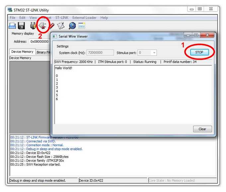Click the log line 'SWV Reception started.'
The width and height of the screenshot is (226, 192).
[x=36, y=164]
